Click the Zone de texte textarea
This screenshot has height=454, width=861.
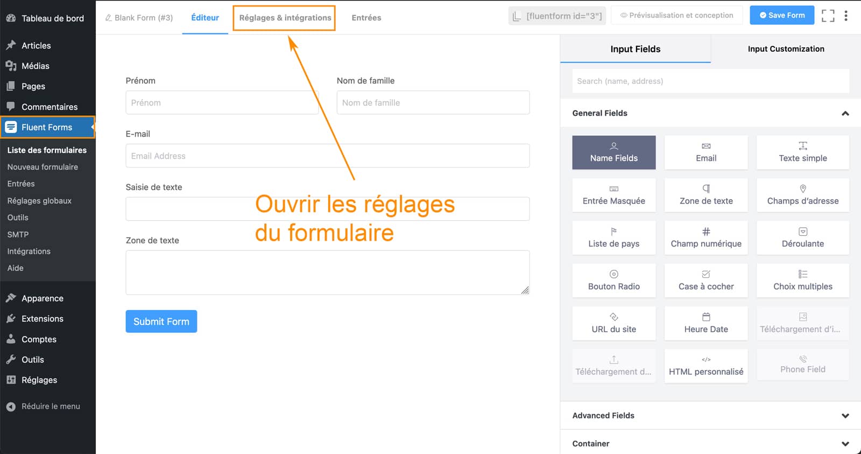328,273
